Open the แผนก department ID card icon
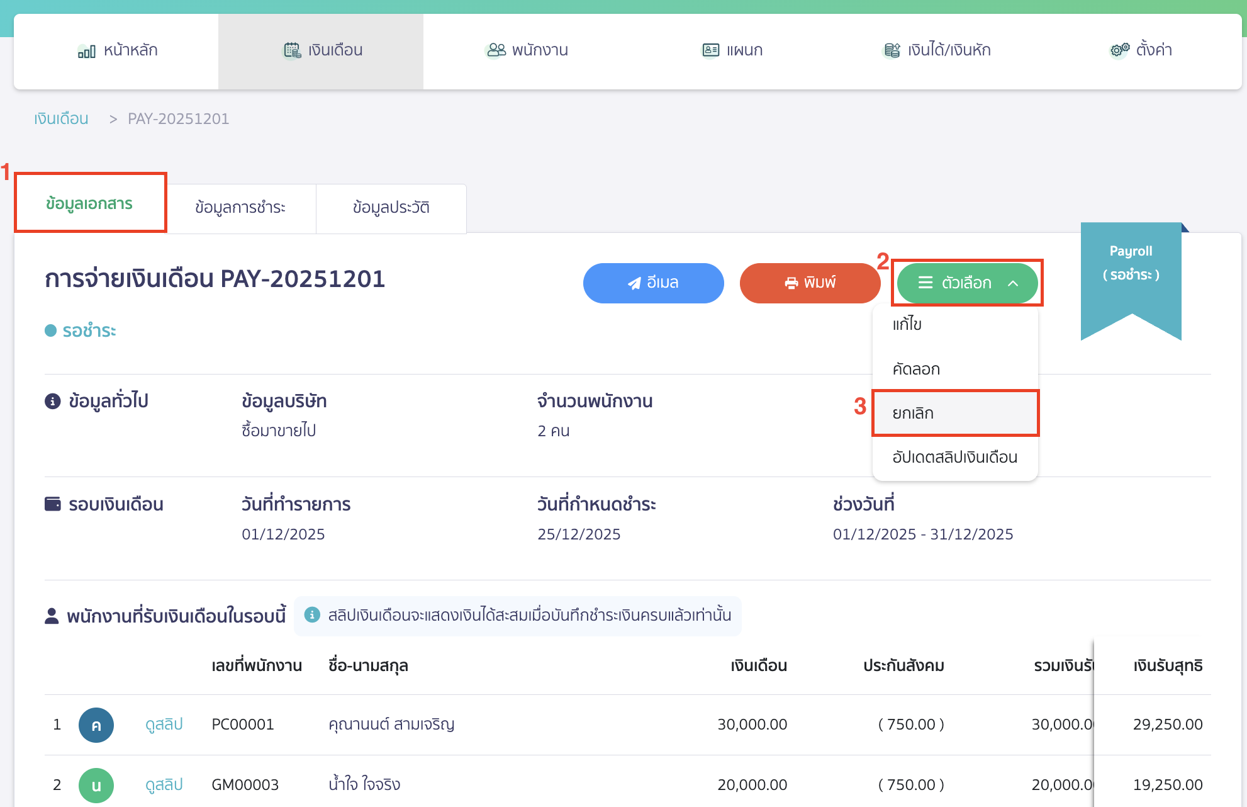 710,50
